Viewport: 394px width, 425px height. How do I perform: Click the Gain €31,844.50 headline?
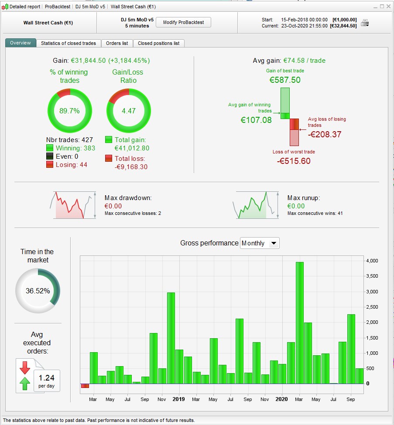[x=101, y=61]
